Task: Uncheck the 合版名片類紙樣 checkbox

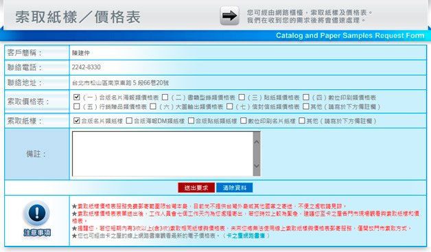Action: [77, 120]
